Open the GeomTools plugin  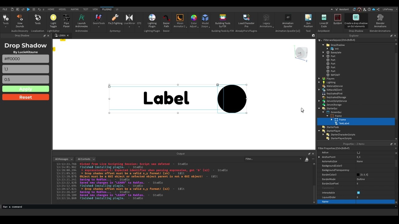tap(99, 21)
